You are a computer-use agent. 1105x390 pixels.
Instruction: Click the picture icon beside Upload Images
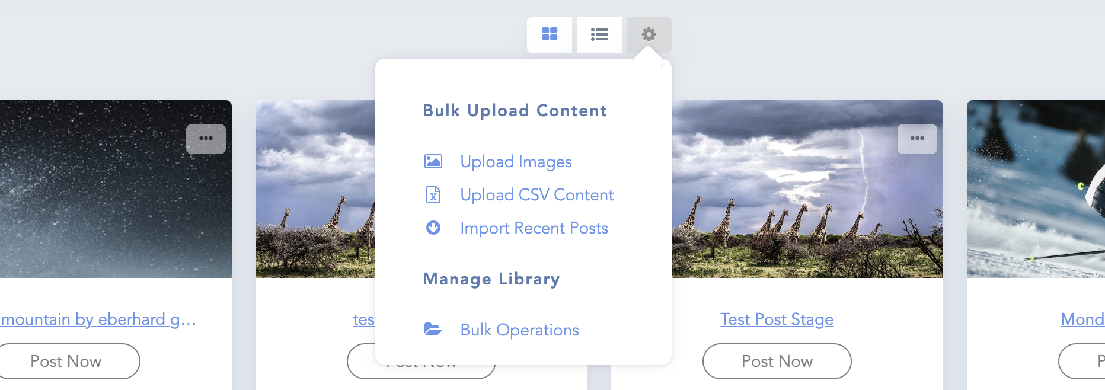433,161
